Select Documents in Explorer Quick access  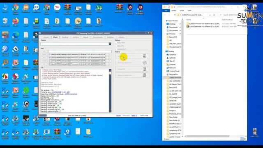tap(173, 30)
